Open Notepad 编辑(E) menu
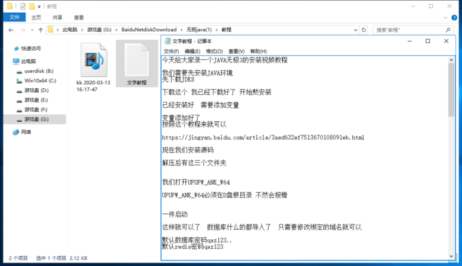 point(192,51)
